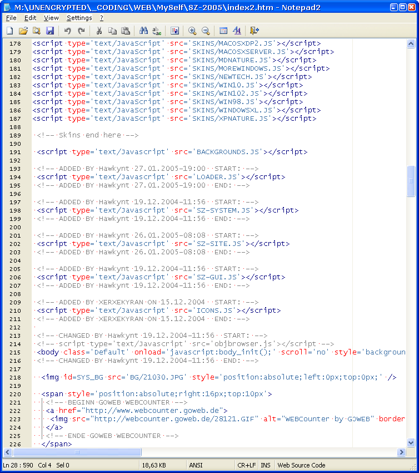Viewport: 419px width, 473px height.
Task: Click the 'SKINS/WIN98.JS' script line
Action: click(x=167, y=102)
